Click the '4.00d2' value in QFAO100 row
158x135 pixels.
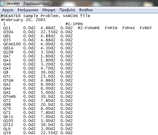coord(48,44)
